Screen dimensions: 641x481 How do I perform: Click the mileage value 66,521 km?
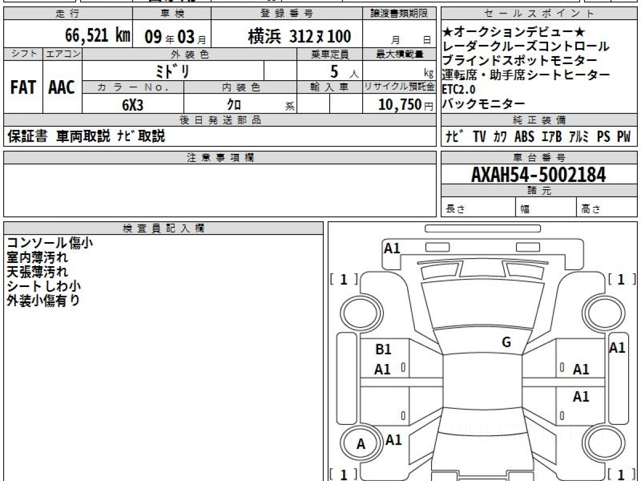pos(98,36)
